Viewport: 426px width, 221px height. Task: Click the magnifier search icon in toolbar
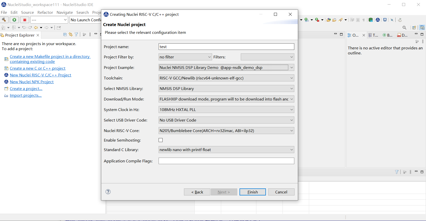[404, 28]
